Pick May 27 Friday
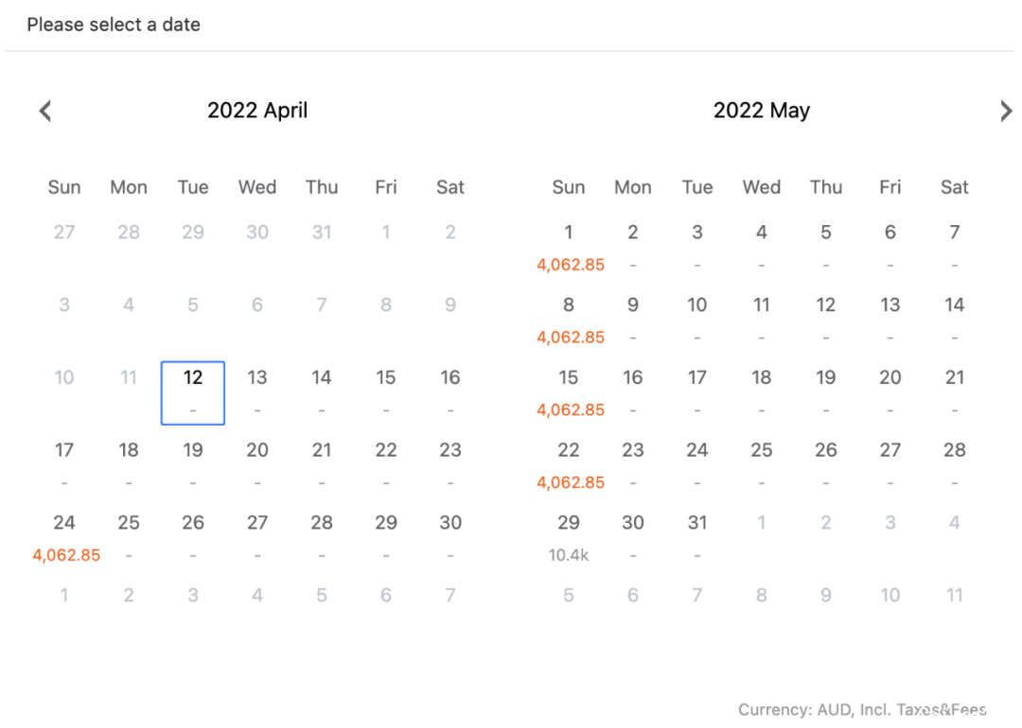The width and height of the screenshot is (1022, 728). pyautogui.click(x=890, y=465)
